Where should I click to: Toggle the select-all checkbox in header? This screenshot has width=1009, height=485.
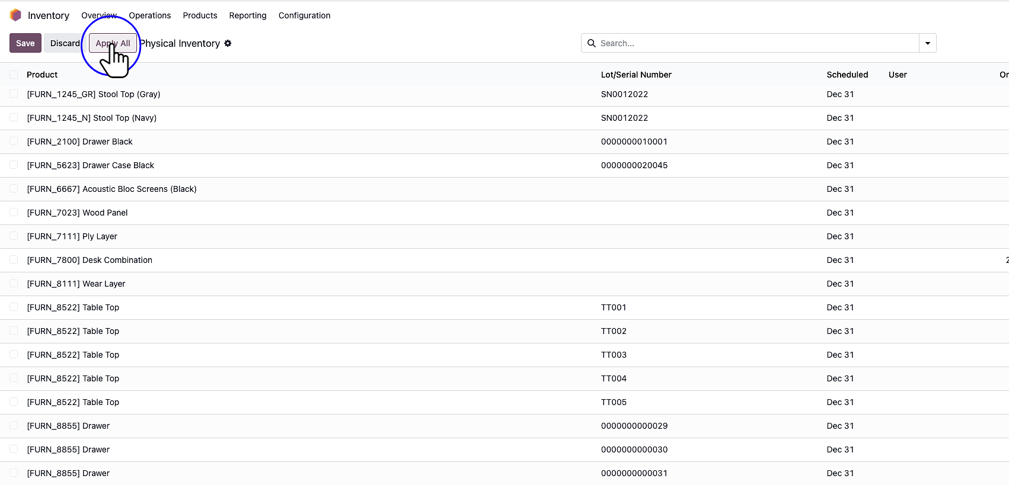click(x=14, y=75)
